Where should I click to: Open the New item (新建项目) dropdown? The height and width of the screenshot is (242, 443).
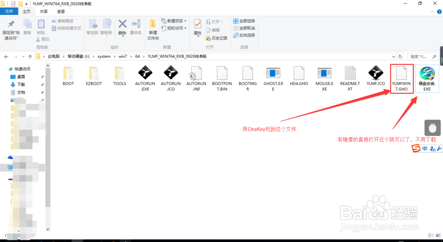tap(174, 21)
